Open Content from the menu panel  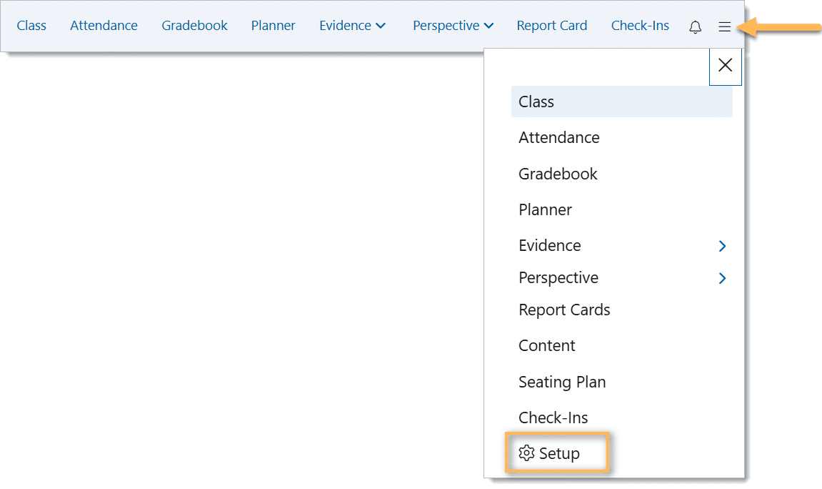547,345
